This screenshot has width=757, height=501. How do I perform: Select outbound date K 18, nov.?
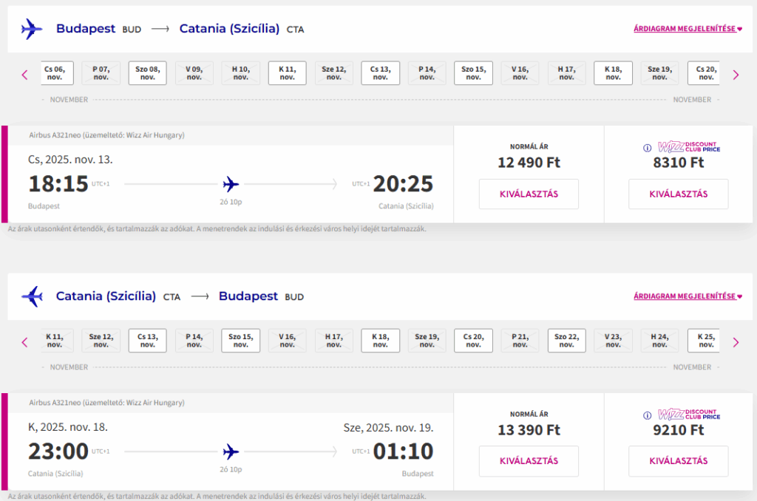pyautogui.click(x=613, y=73)
